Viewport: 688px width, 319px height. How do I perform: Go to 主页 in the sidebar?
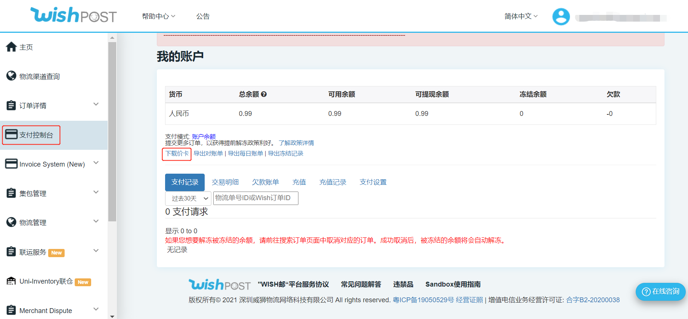coord(26,47)
